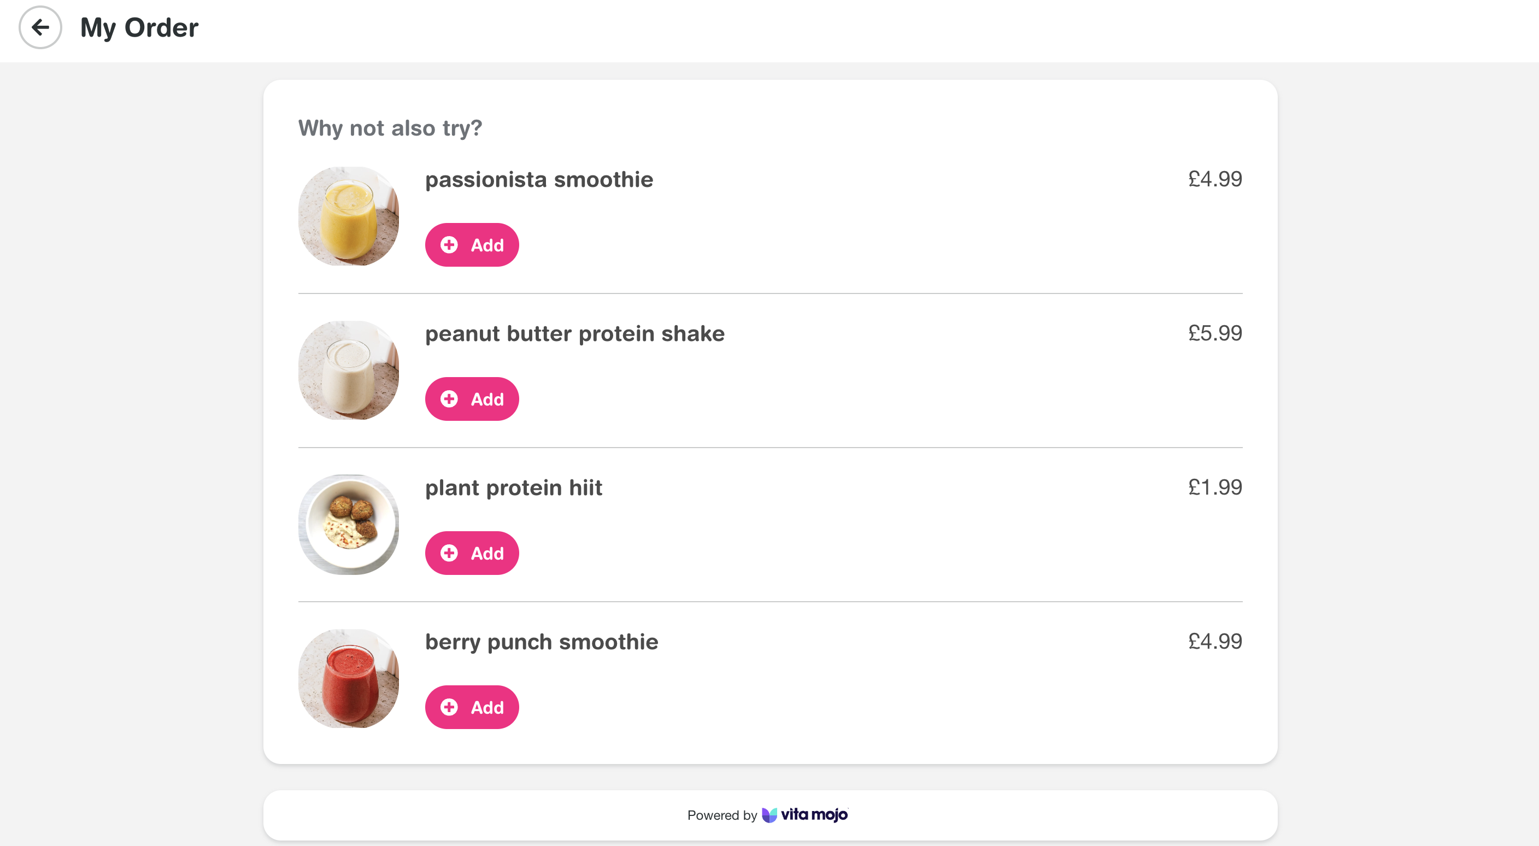Click the plus icon on berry punch smoothie
The height and width of the screenshot is (846, 1539).
click(449, 707)
